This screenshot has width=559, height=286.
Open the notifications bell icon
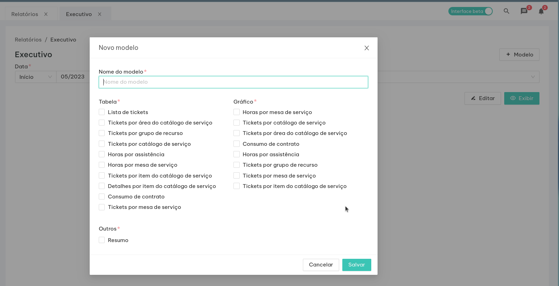(x=541, y=11)
